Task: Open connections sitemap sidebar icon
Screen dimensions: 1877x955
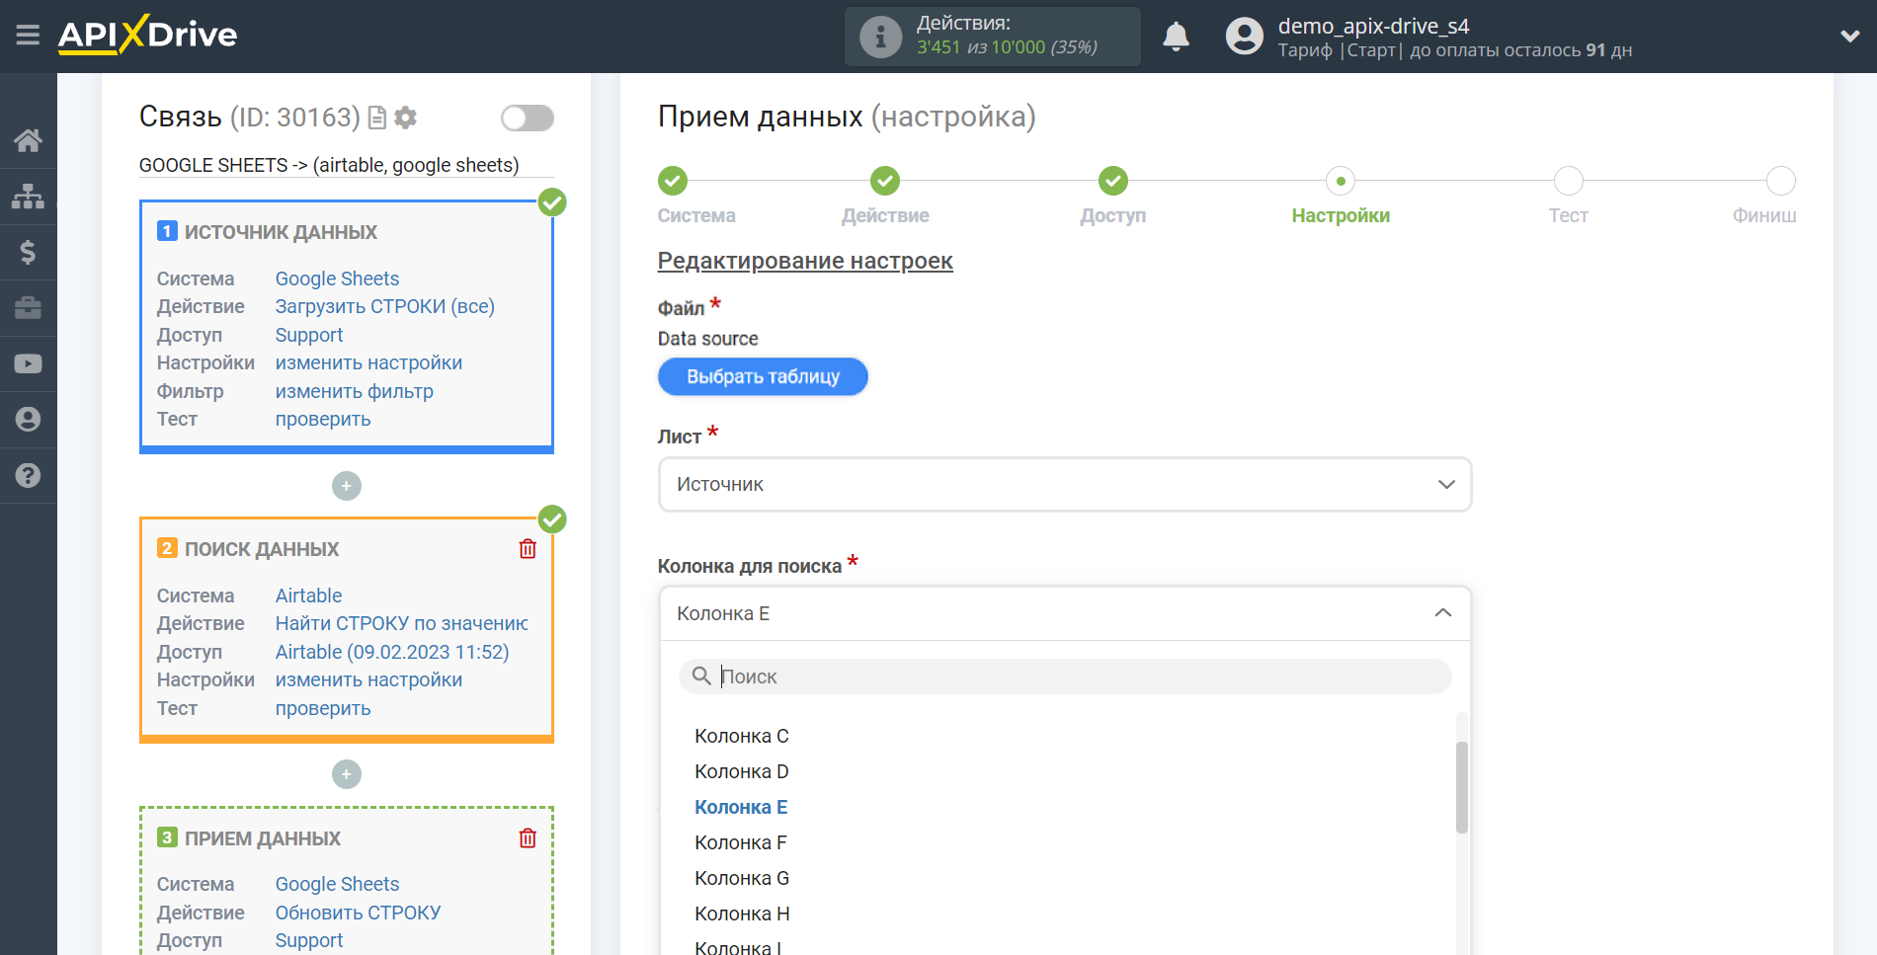Action: (28, 197)
